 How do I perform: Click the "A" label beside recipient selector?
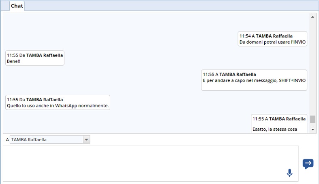point(7,140)
